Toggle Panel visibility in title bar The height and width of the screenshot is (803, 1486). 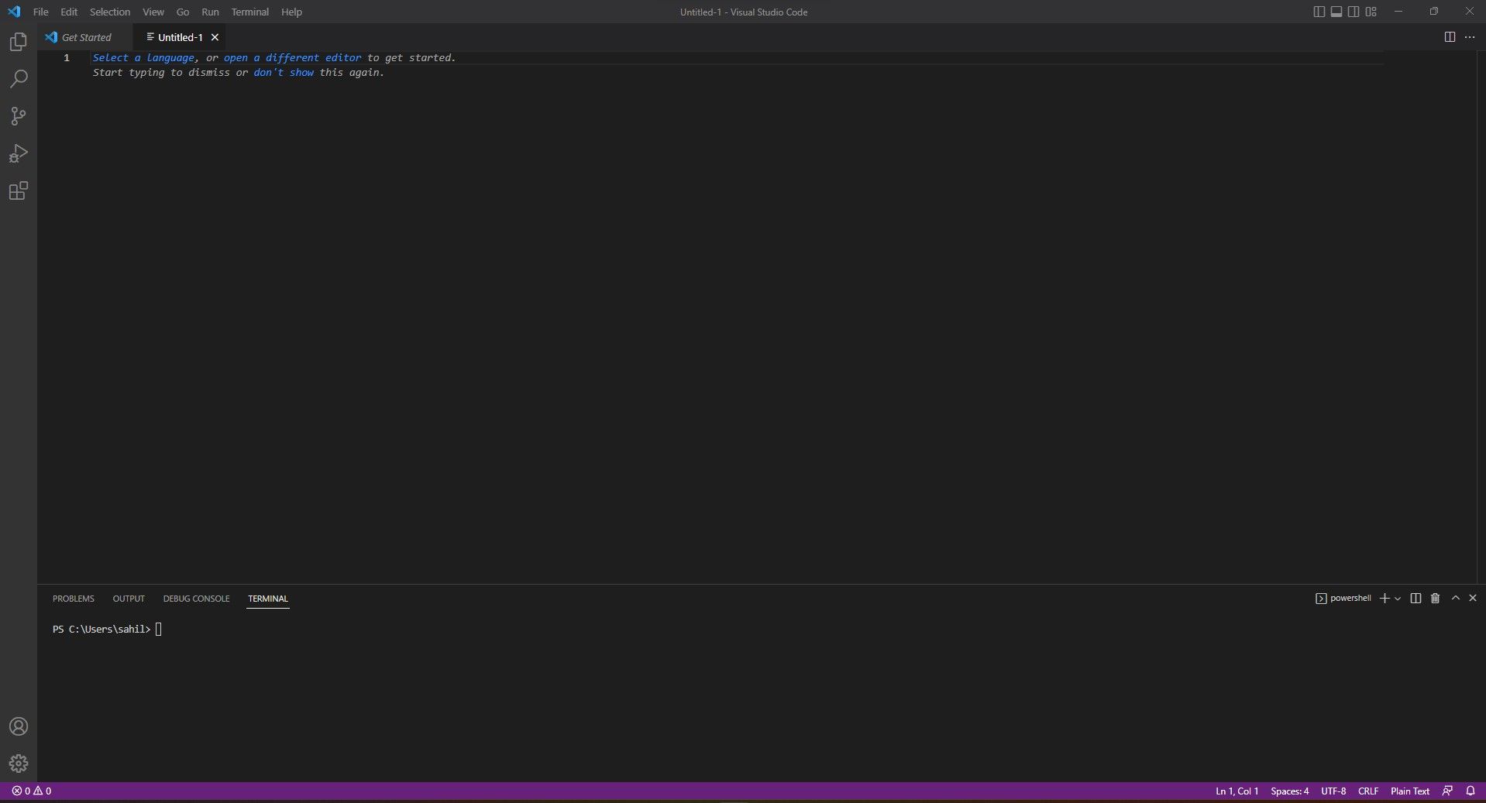point(1336,12)
